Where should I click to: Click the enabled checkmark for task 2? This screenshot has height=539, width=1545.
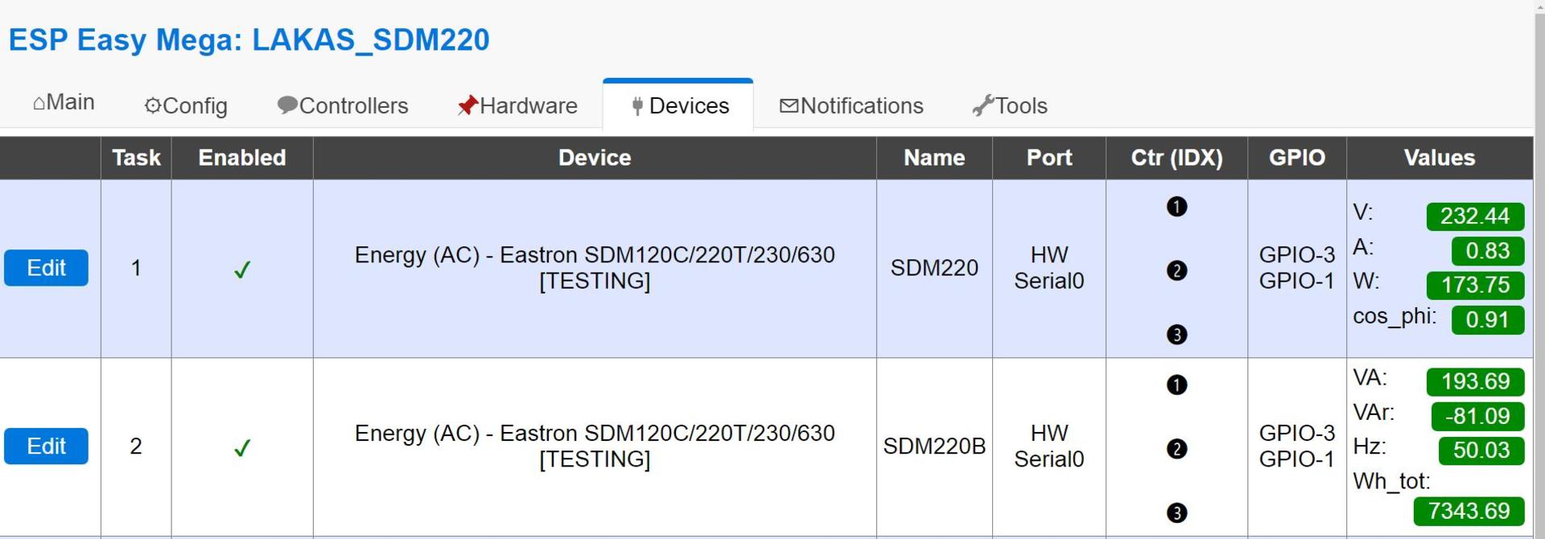coord(242,448)
